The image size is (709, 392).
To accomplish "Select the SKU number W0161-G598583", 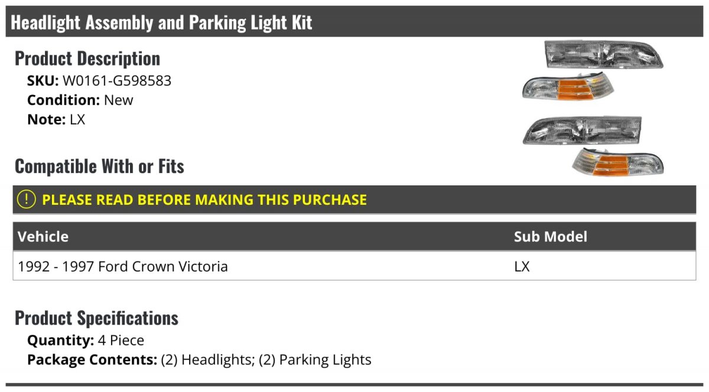I will (x=117, y=81).
